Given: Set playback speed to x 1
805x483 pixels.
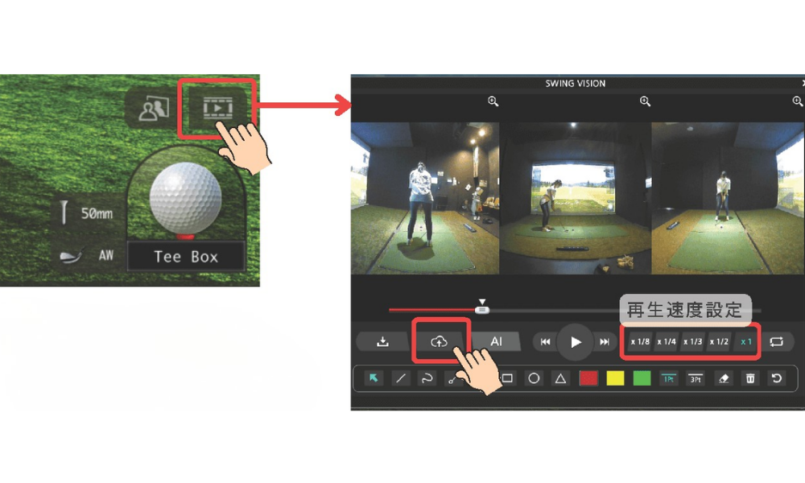Looking at the screenshot, I should coord(746,342).
